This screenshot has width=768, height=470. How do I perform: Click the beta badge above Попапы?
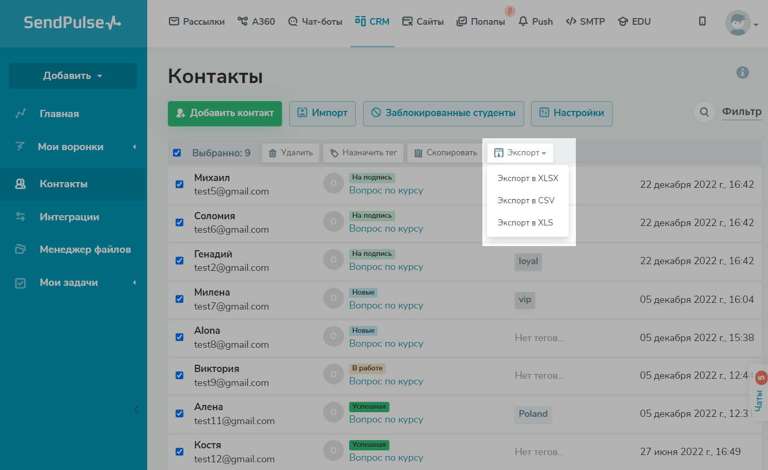510,11
